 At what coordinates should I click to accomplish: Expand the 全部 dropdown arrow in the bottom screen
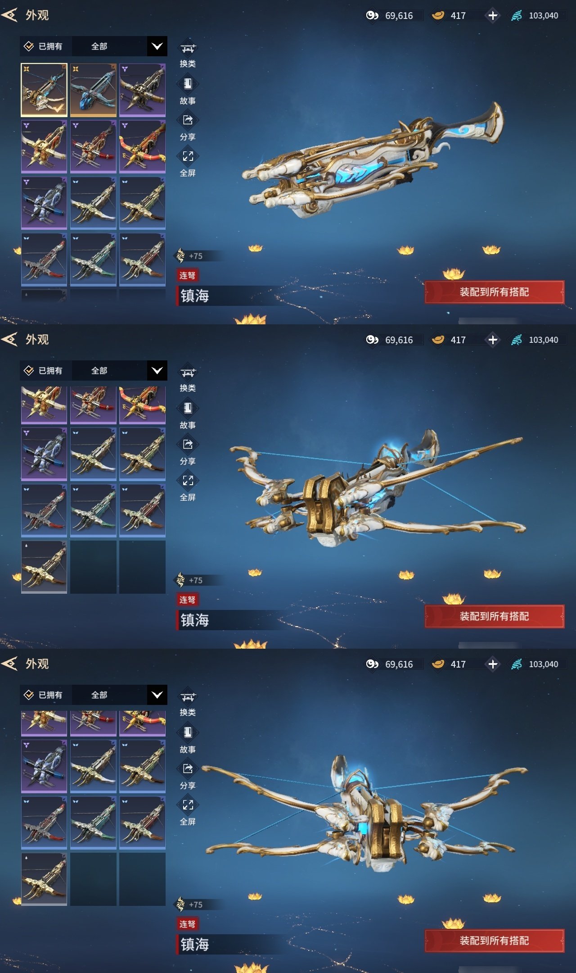click(x=157, y=695)
